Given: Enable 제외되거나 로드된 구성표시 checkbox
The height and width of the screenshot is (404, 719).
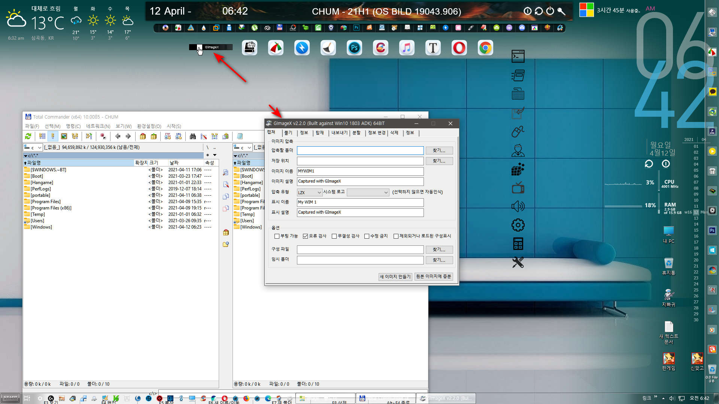Looking at the screenshot, I should [396, 236].
